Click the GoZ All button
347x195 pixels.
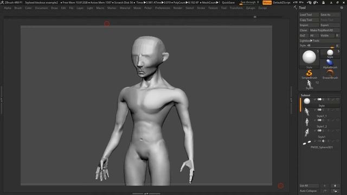[x=314, y=35]
